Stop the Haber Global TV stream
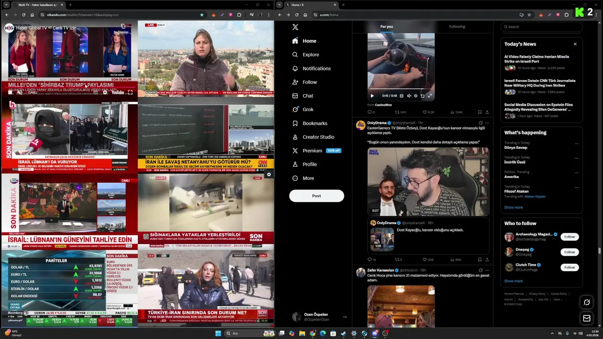Image resolution: width=603 pixels, height=339 pixels. (x=10, y=92)
